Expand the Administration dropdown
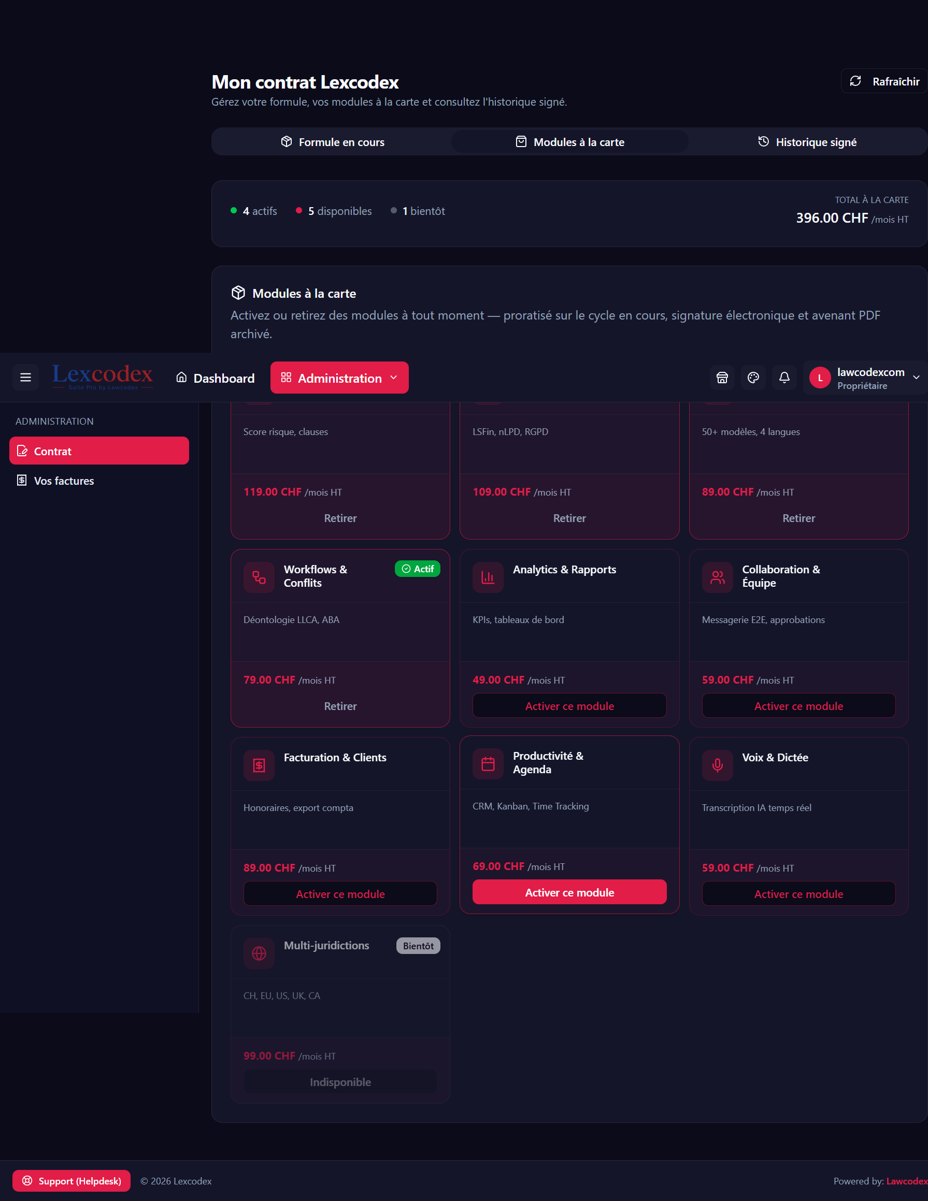This screenshot has width=928, height=1201. pyautogui.click(x=339, y=378)
